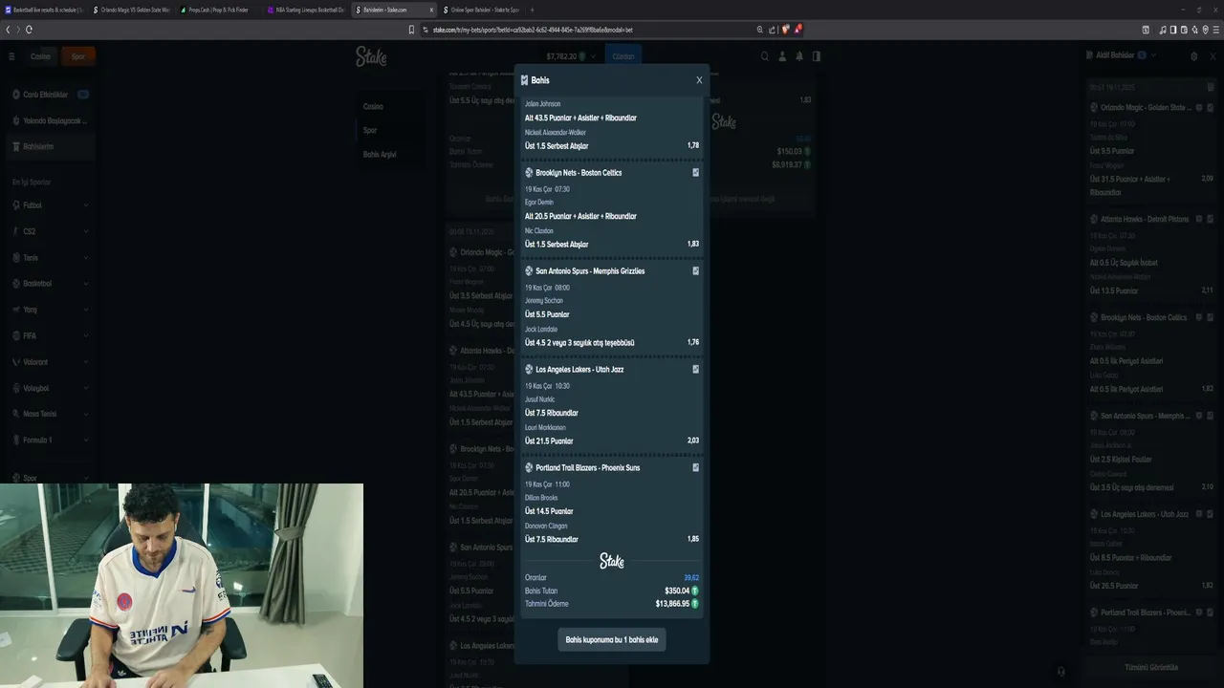The image size is (1224, 688).
Task: Click the browser back arrow
Action: (8, 30)
